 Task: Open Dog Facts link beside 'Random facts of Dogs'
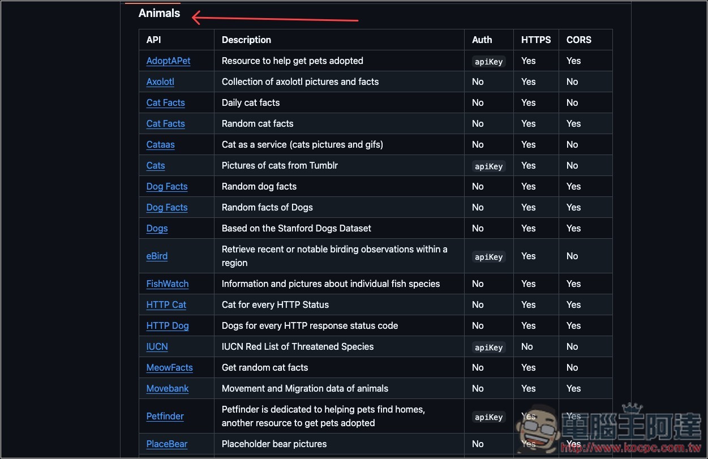click(167, 208)
